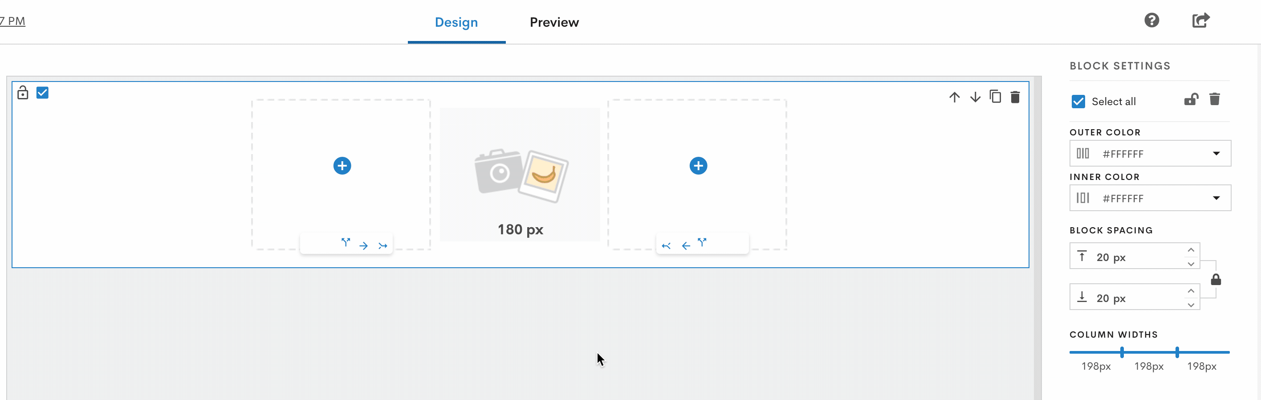
Task: Click the second column width slider handle
Action: 1177,352
